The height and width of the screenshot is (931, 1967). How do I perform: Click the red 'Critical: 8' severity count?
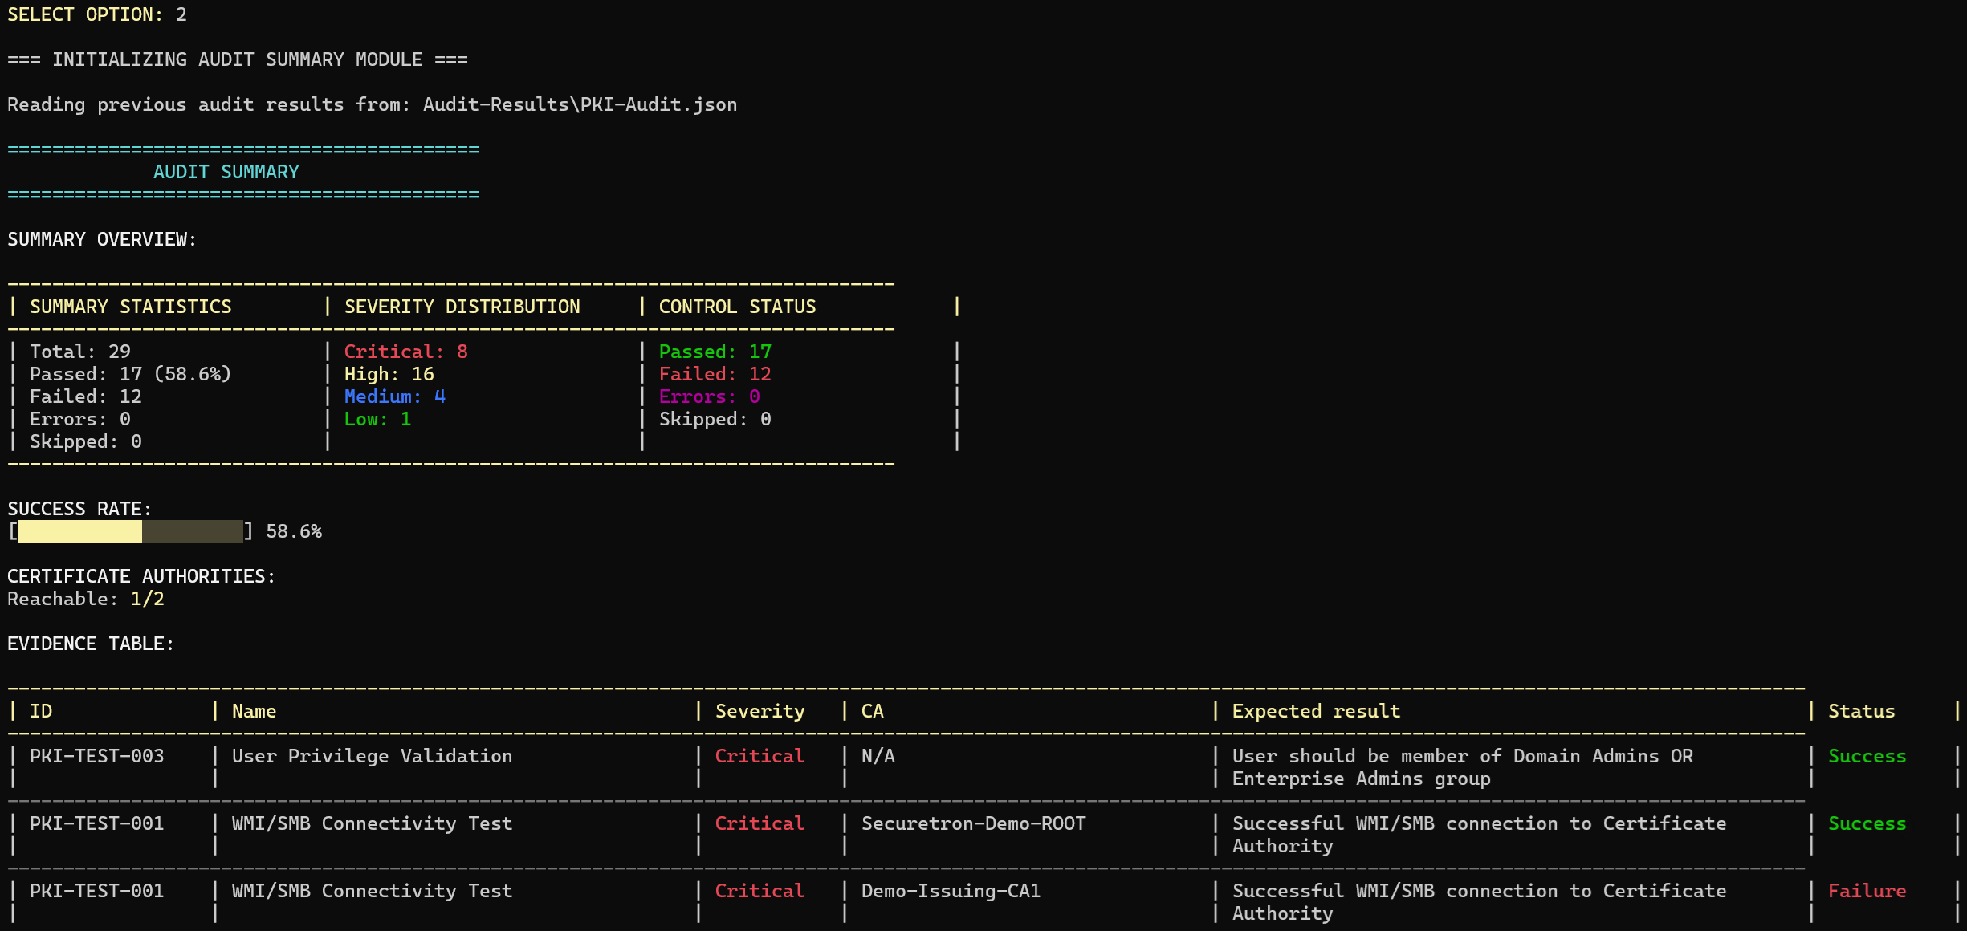(x=406, y=352)
